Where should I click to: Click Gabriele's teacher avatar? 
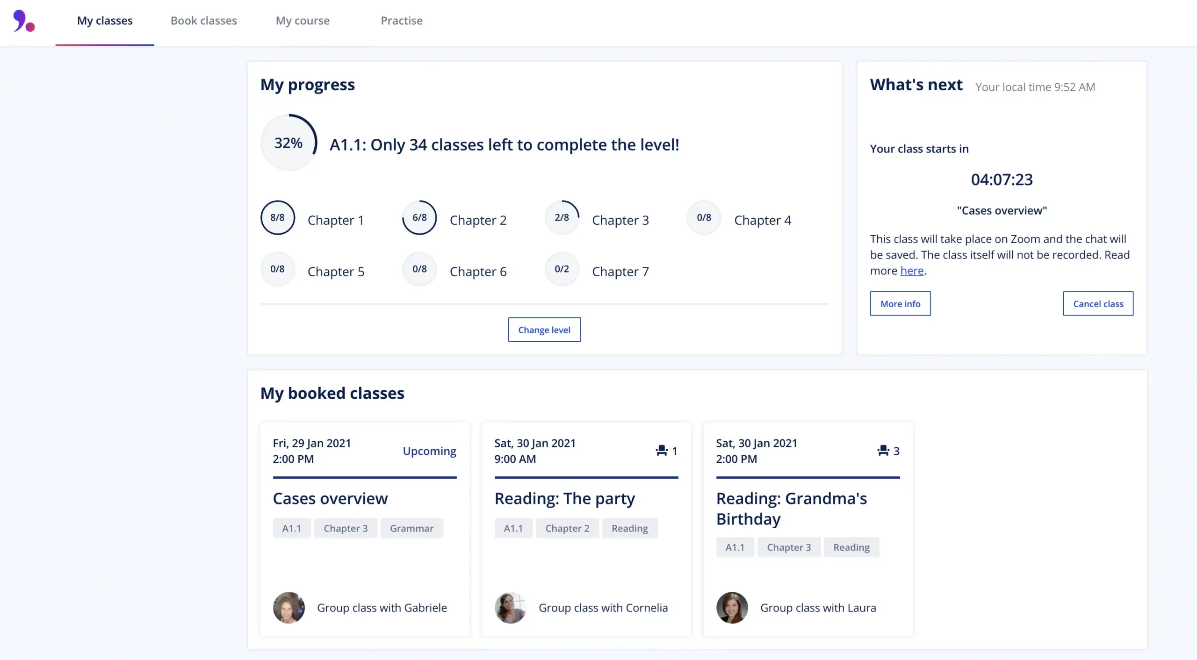[289, 608]
